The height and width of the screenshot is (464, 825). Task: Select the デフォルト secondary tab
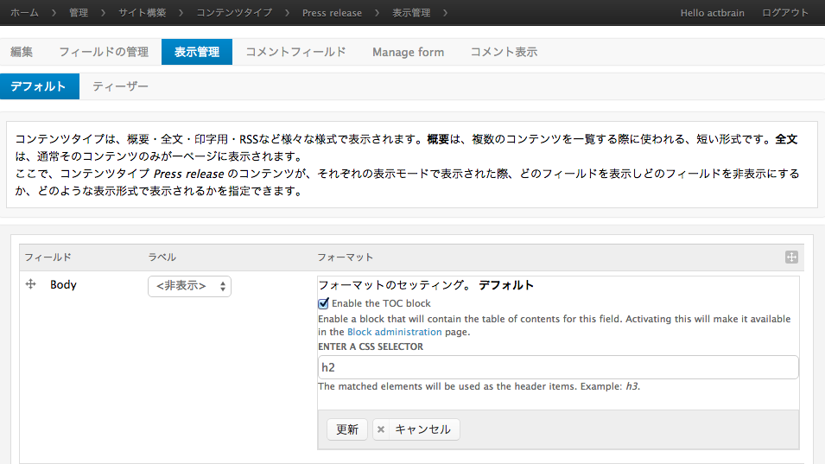click(39, 86)
